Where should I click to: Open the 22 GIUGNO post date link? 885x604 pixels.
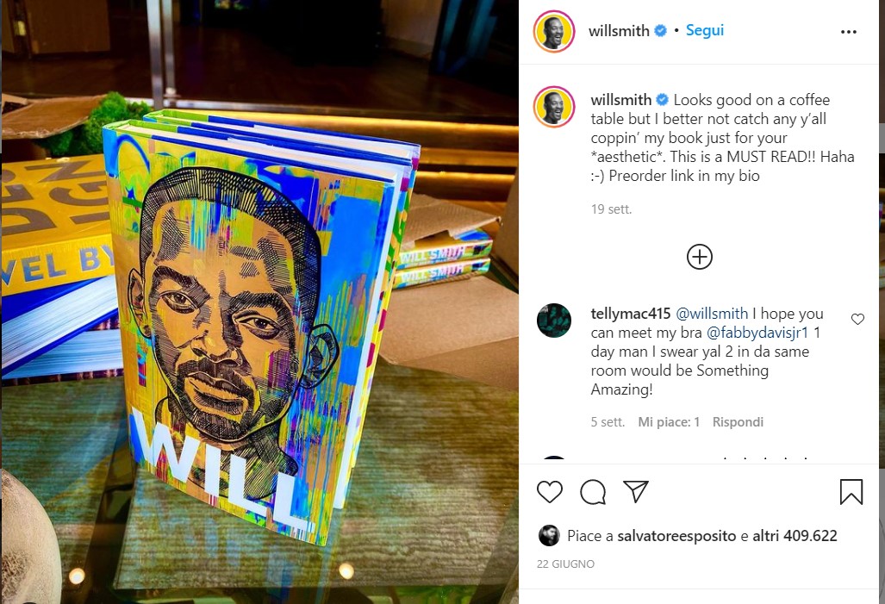tap(565, 564)
